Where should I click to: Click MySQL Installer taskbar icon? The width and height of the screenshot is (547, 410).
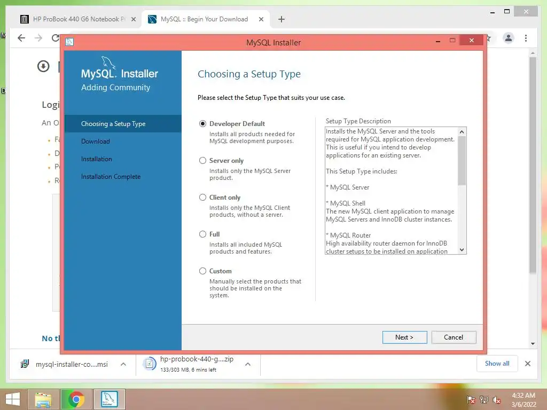tap(109, 399)
